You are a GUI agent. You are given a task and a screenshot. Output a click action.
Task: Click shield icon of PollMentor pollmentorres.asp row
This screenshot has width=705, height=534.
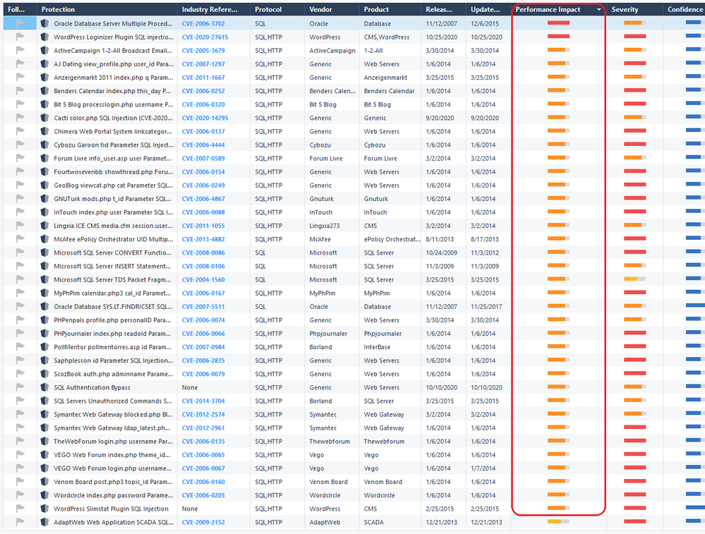click(x=44, y=347)
